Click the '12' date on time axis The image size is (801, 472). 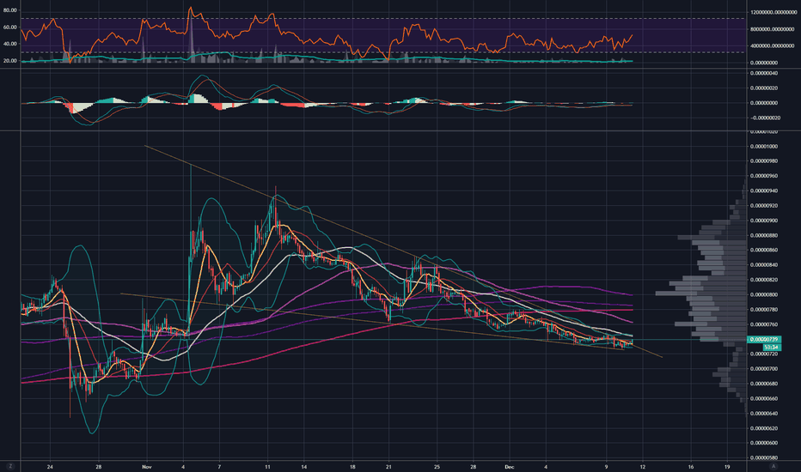(643, 466)
